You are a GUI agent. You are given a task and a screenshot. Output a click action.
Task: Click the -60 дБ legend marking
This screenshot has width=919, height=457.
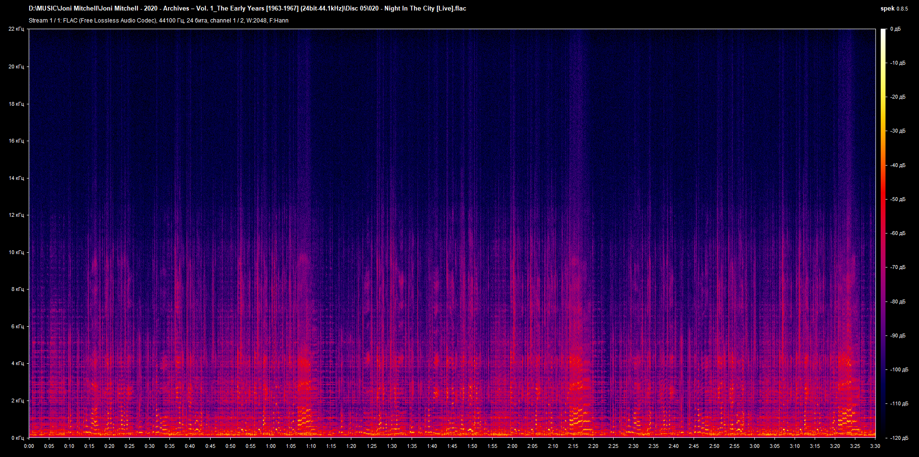(898, 234)
